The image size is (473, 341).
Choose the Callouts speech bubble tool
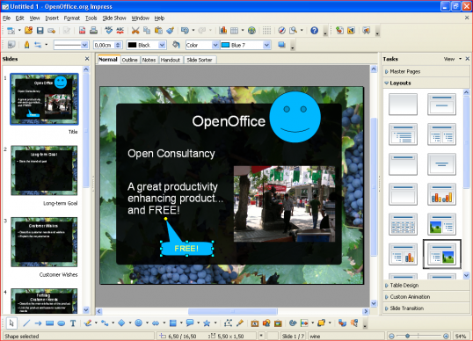click(190, 323)
